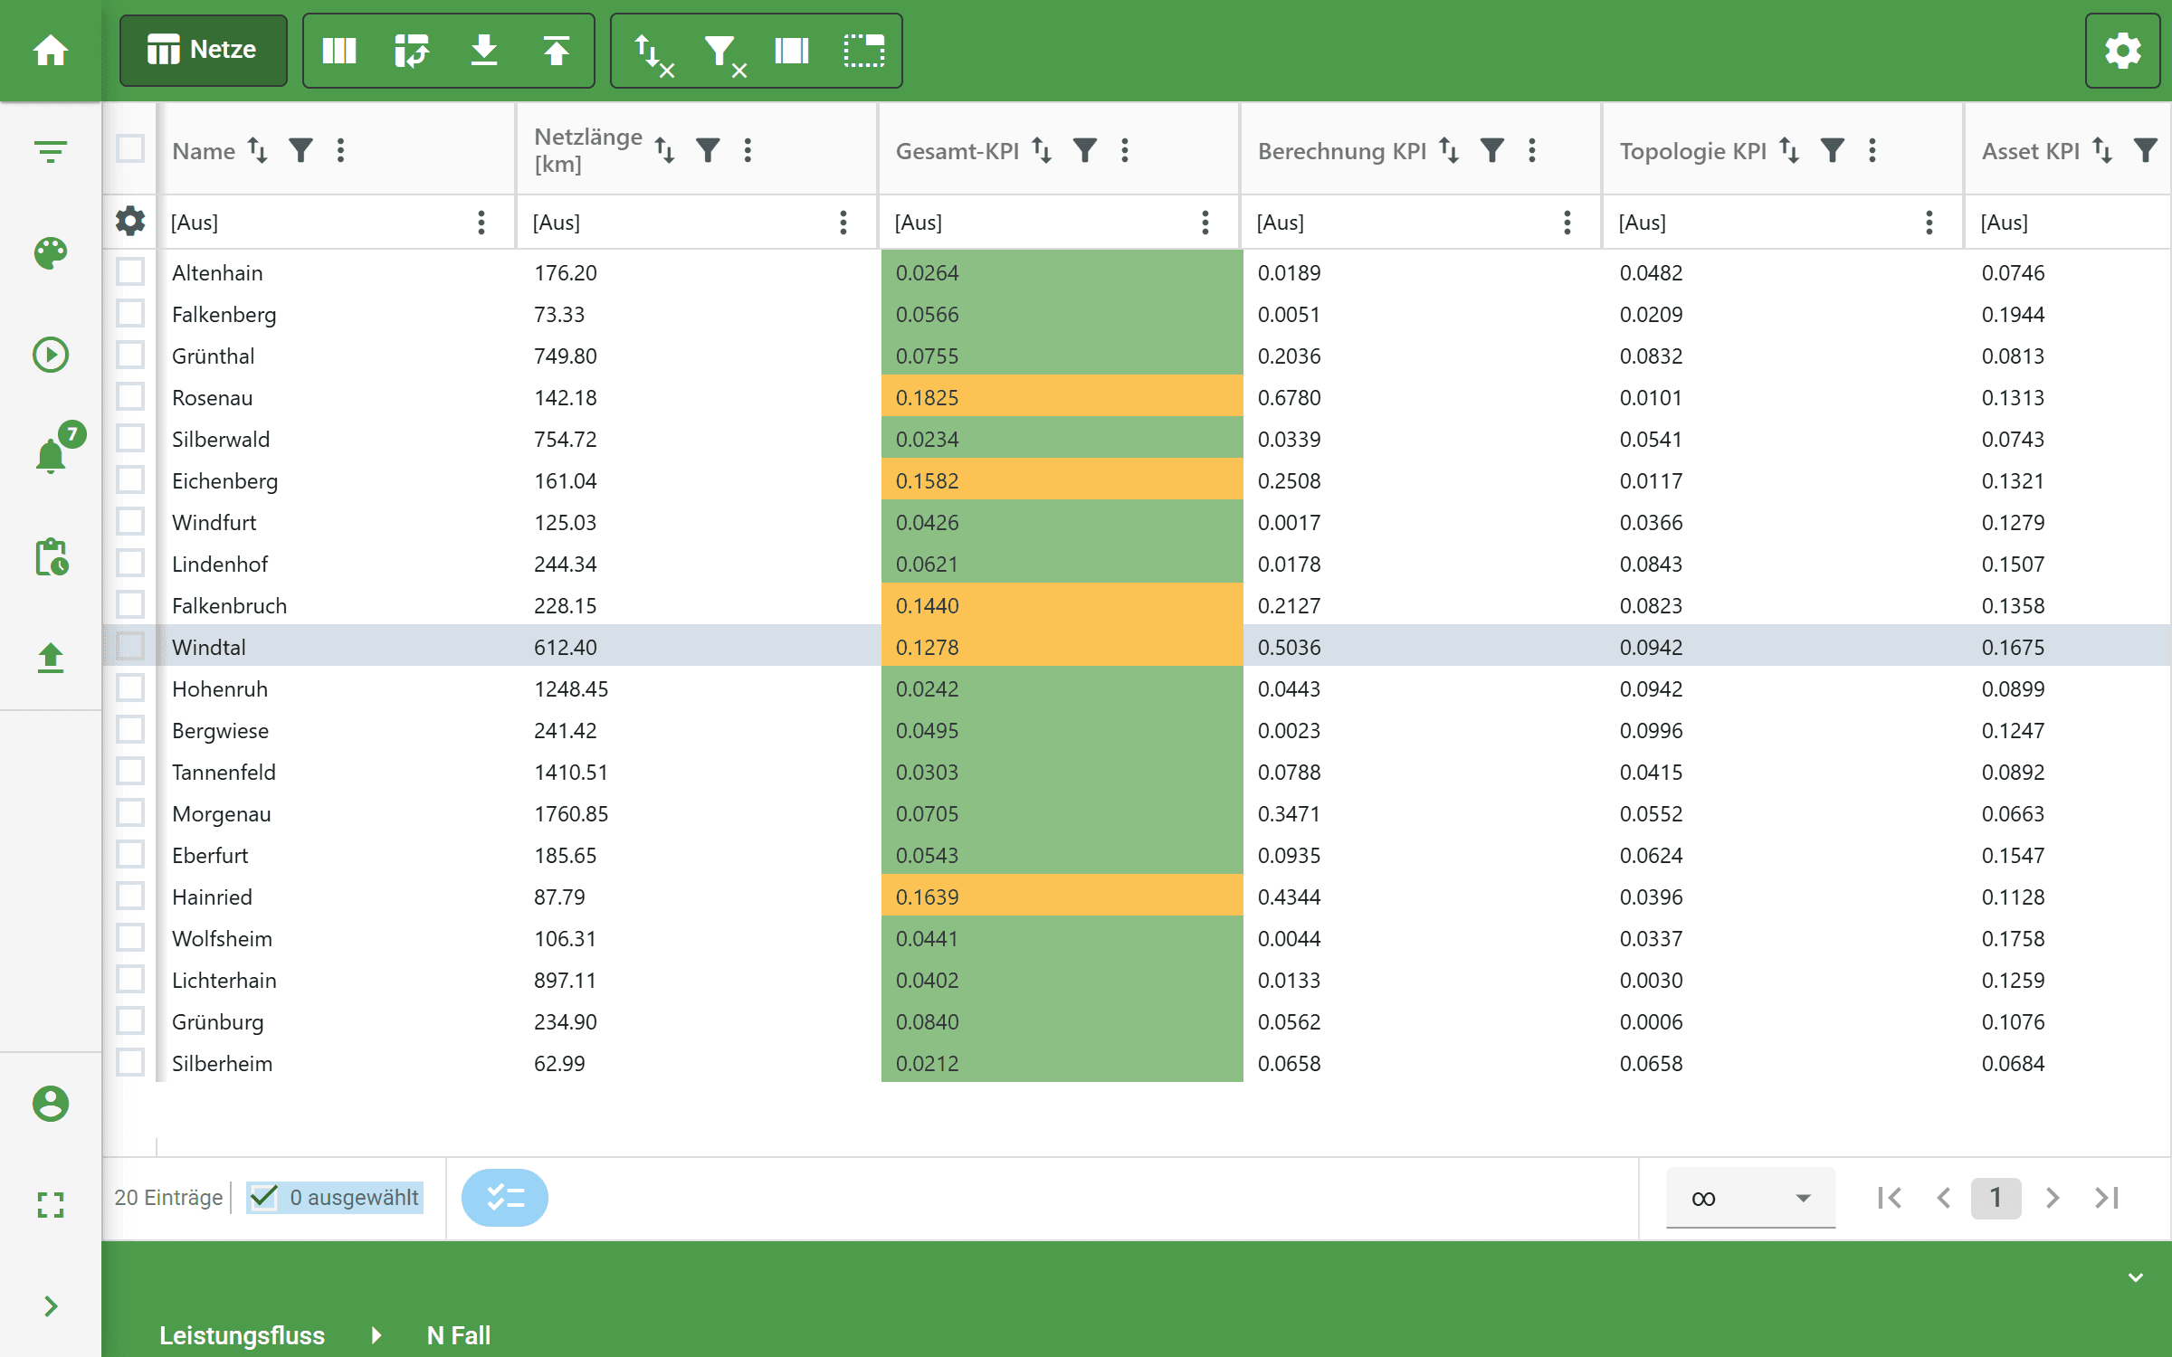
Task: Click the blue selection button next to 0 ausgewählt
Action: (504, 1198)
